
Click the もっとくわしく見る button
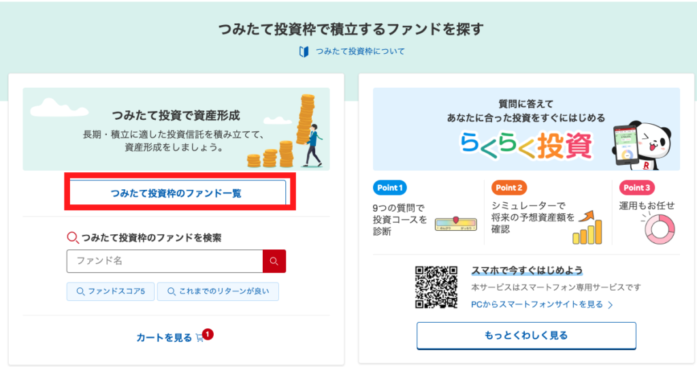[526, 336]
